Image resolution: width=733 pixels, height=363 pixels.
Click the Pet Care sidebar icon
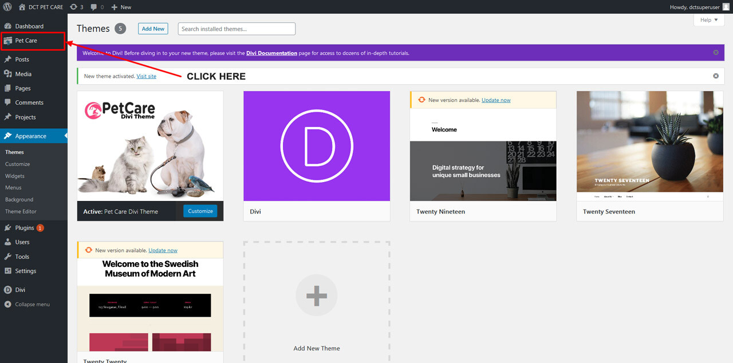(8, 41)
